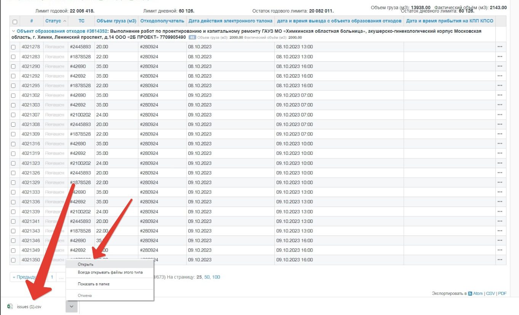Open actions dots for ticket 4021309
The image size is (519, 315).
point(500,134)
